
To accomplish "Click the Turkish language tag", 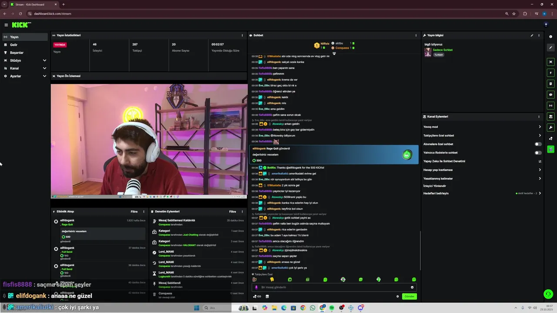I will tap(439, 55).
